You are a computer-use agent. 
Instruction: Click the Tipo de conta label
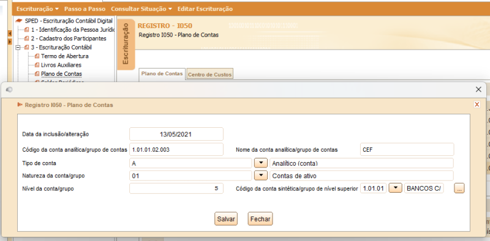click(39, 163)
